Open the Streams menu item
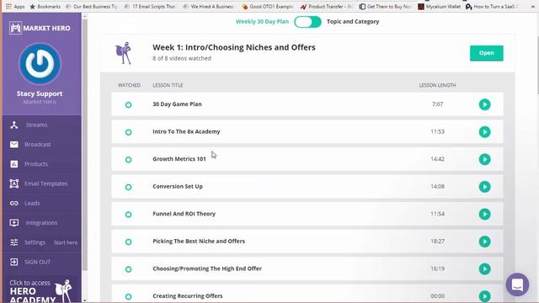 [x=36, y=125]
